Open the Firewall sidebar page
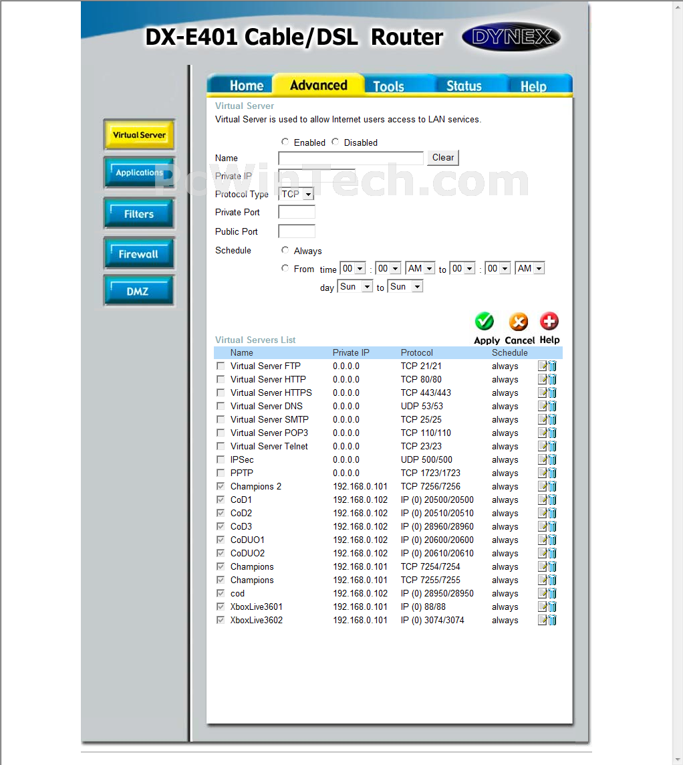 pos(139,253)
